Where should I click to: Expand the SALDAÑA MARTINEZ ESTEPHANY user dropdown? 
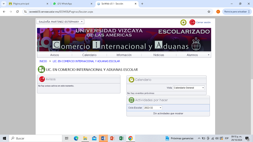(x=60, y=22)
